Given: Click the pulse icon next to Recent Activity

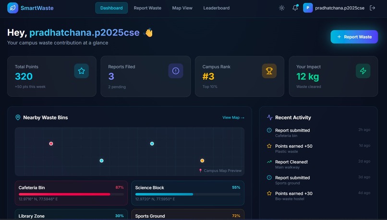Looking at the screenshot, I should pos(270,118).
